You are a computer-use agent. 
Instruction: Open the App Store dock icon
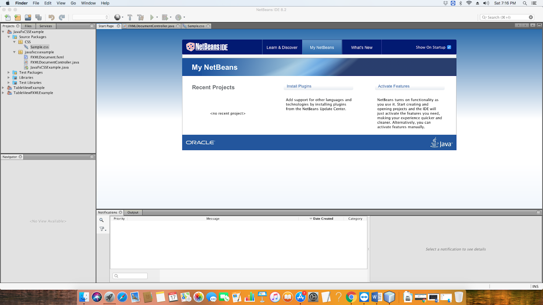point(300,297)
